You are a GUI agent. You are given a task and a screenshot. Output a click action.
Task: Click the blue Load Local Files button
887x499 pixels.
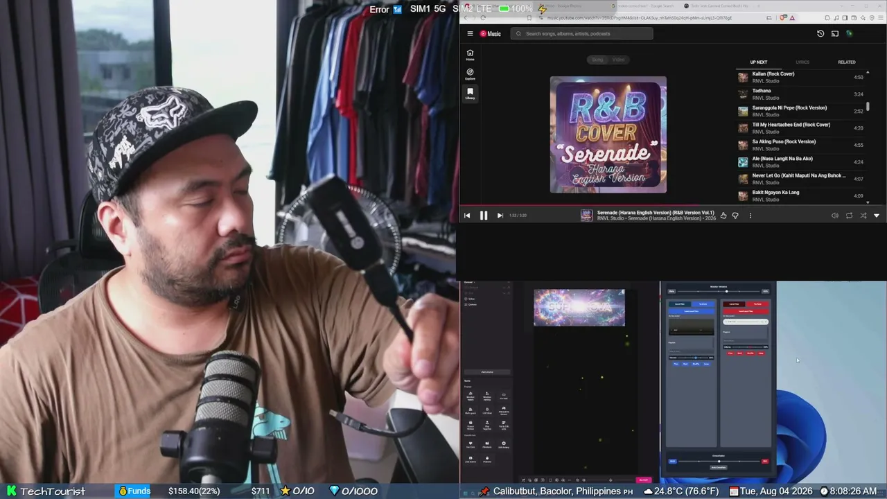(x=691, y=311)
